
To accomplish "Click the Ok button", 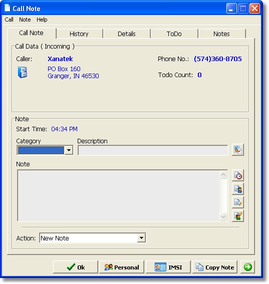I will click(x=76, y=267).
